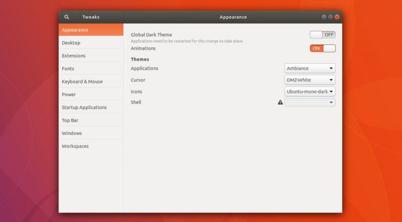
Task: Open Startup Applications section
Action: 91,108
